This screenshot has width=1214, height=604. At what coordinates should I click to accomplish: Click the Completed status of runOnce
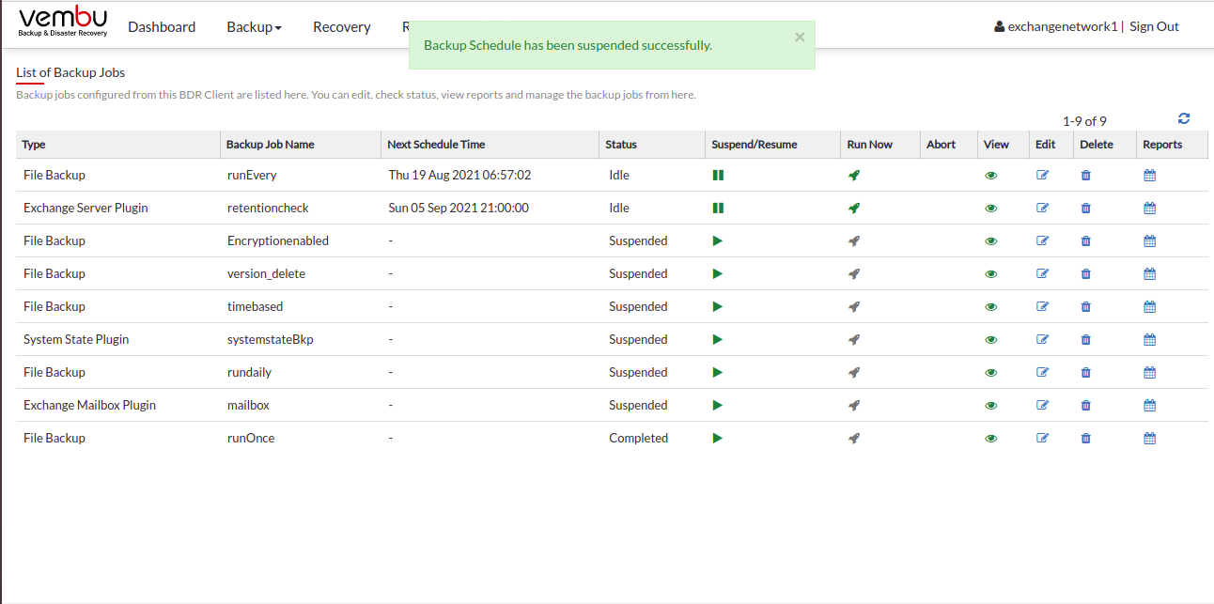point(638,438)
